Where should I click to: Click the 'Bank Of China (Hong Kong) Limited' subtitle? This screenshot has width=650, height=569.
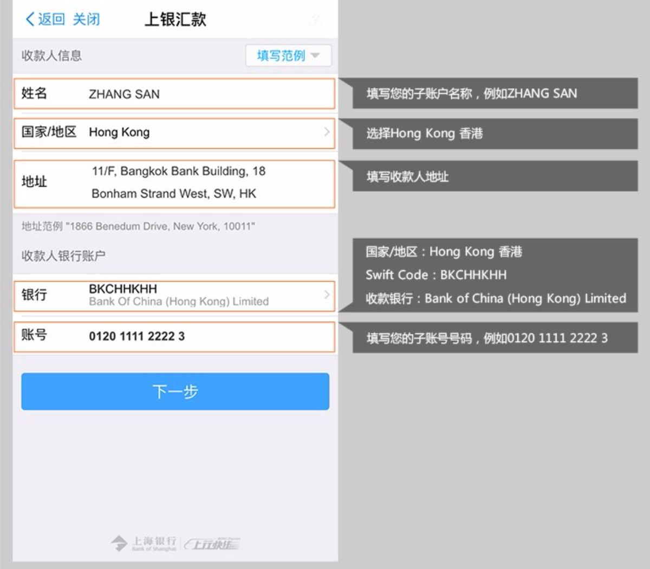point(179,302)
